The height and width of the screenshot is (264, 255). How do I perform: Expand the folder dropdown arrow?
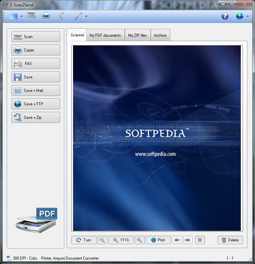coord(22,16)
